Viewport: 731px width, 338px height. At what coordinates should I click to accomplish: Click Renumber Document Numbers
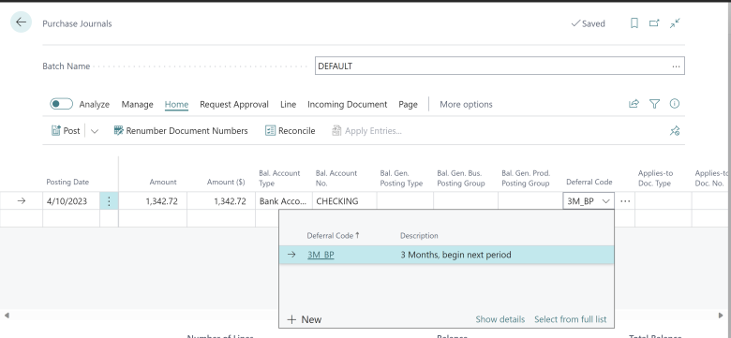click(x=181, y=131)
